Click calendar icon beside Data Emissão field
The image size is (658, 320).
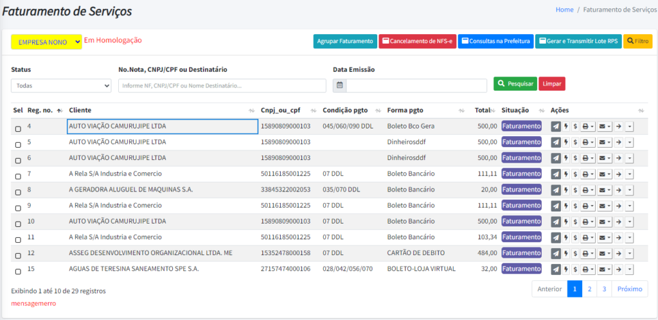click(339, 85)
